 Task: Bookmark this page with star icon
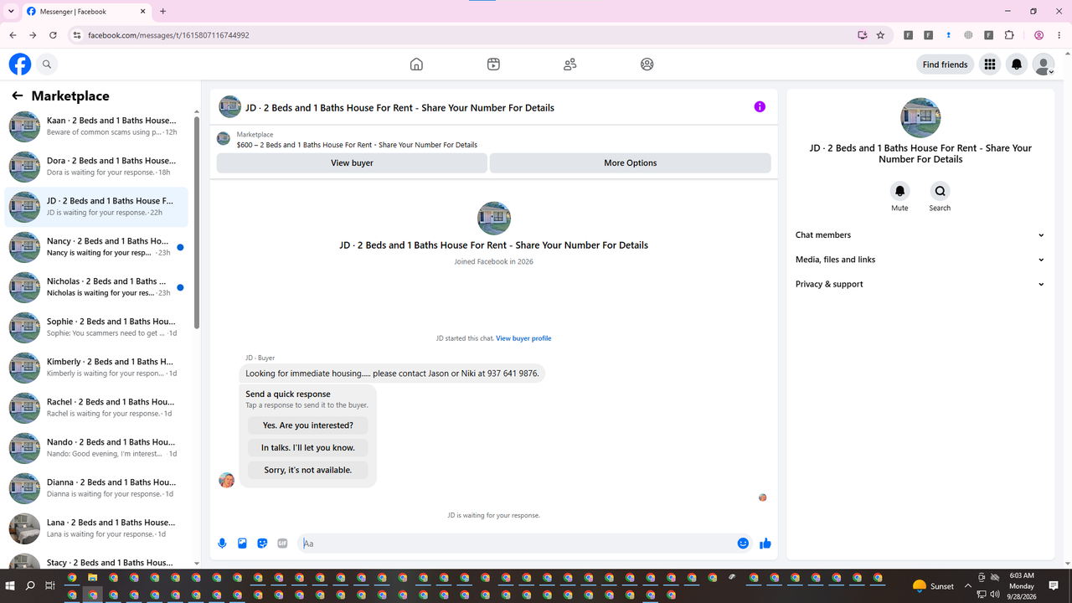point(880,35)
